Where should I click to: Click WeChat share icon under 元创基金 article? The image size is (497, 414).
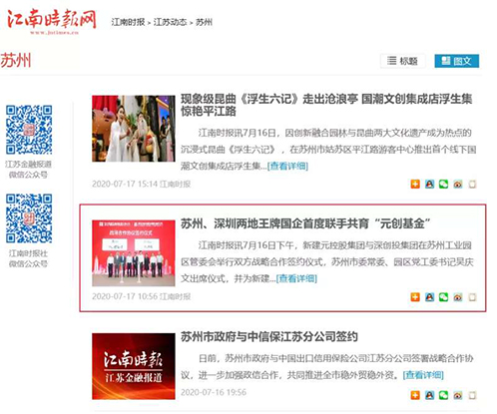(x=443, y=297)
